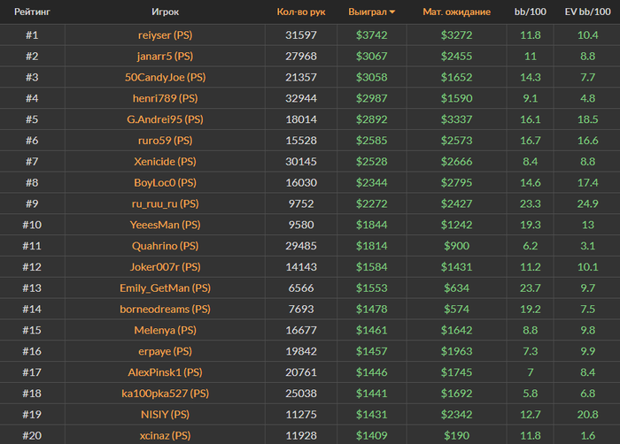
Task: Sort table by Мат. ожидание header
Action: click(457, 11)
